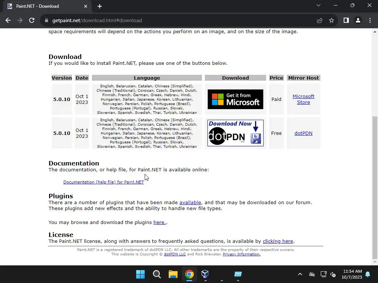Click the muted volume tray icon
The width and height of the screenshot is (378, 283).
coord(333,274)
